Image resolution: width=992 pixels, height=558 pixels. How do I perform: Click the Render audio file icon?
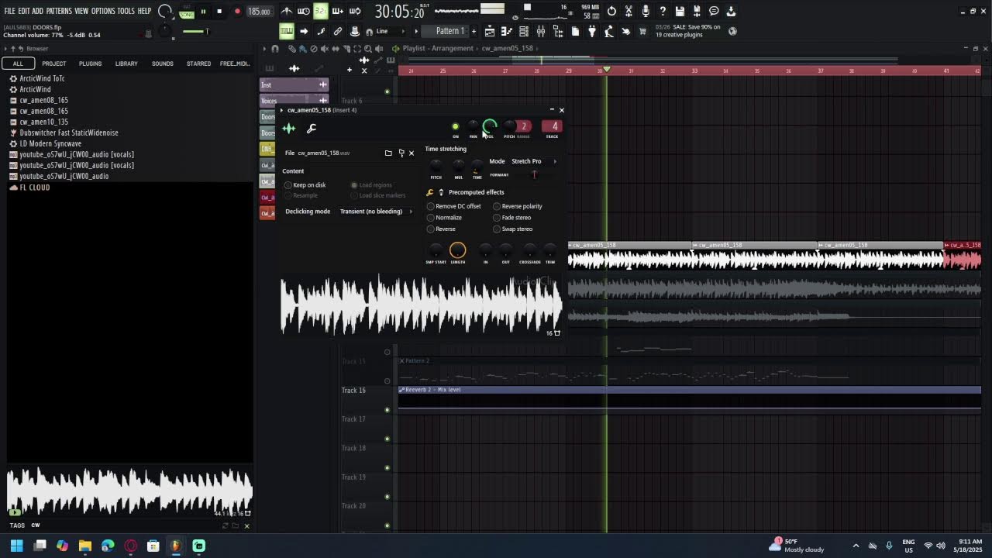(697, 11)
